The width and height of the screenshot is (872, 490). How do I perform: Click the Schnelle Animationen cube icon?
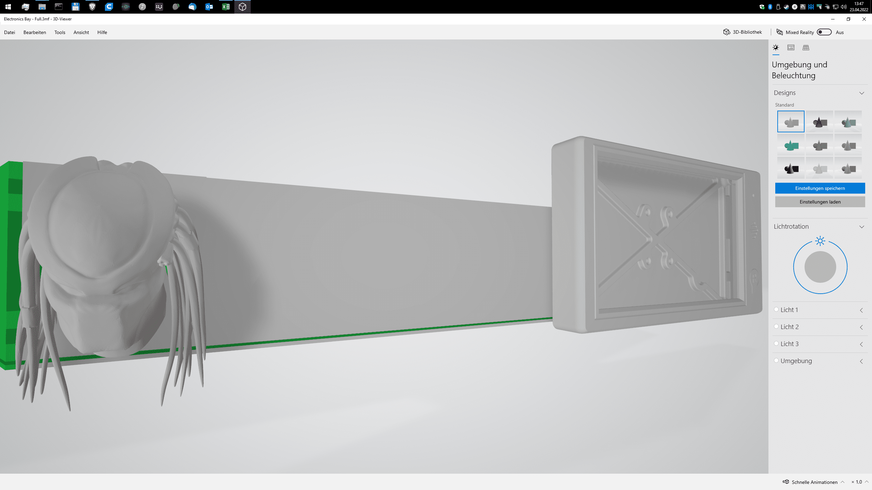786,482
